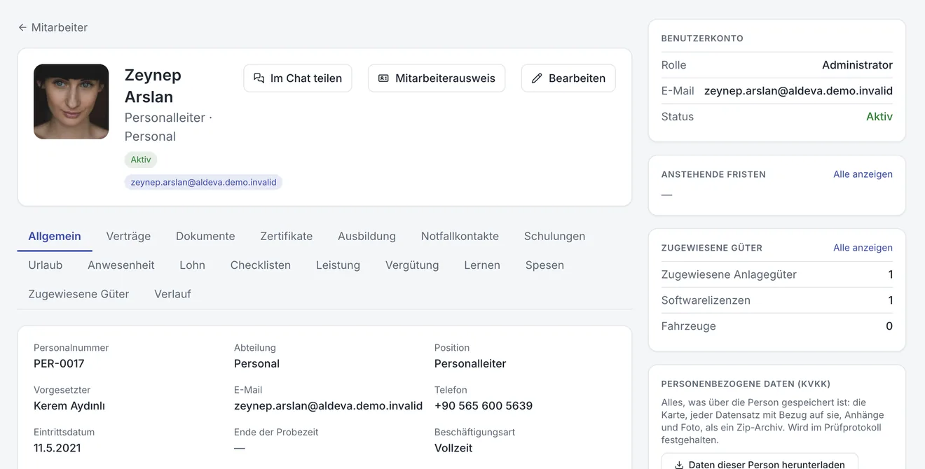Click the download icon in Daten dieser Person herunterladen

pos(679,465)
